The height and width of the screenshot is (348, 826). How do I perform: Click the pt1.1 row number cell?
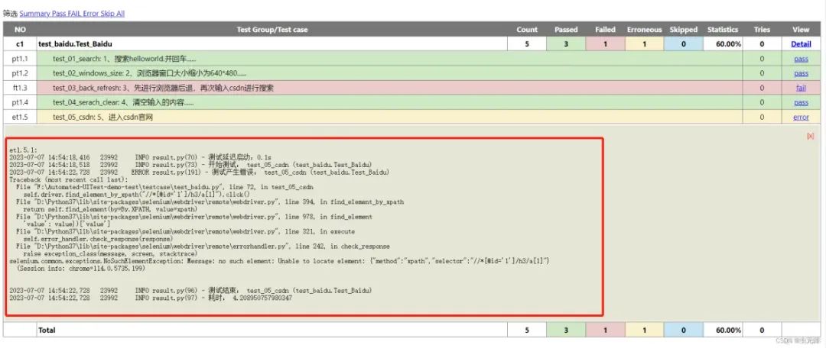pyautogui.click(x=20, y=59)
